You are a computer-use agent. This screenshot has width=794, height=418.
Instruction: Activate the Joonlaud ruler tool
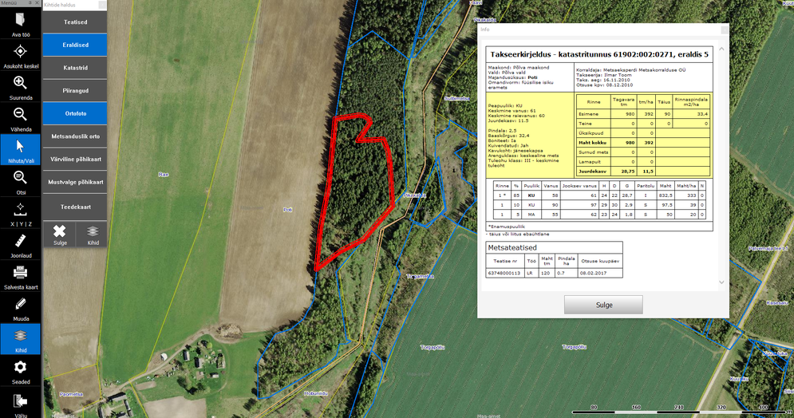pos(20,242)
